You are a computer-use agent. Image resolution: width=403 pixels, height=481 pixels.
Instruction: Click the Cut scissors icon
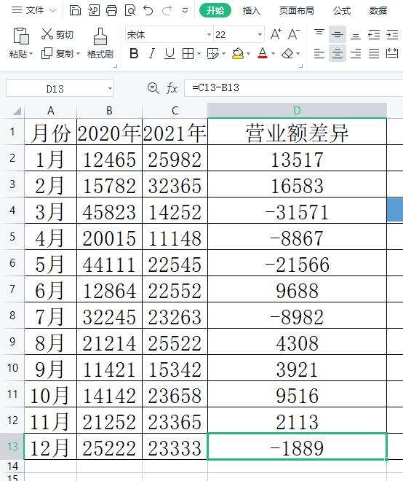point(47,34)
